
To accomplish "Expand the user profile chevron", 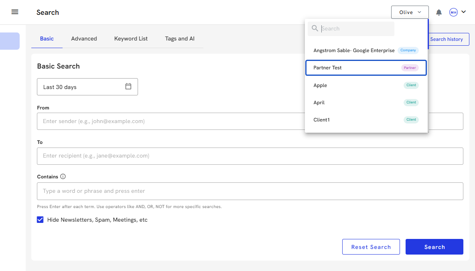I will pyautogui.click(x=464, y=12).
